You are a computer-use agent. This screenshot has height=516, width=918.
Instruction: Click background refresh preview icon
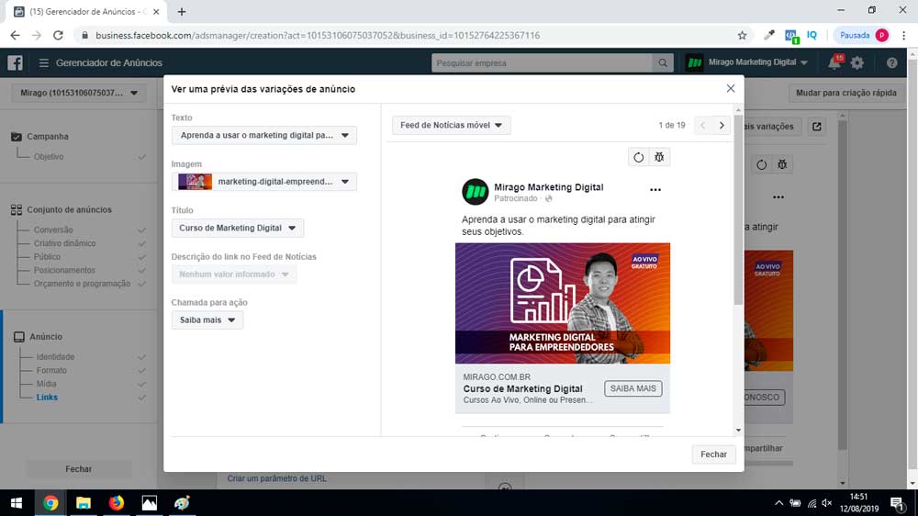[761, 164]
